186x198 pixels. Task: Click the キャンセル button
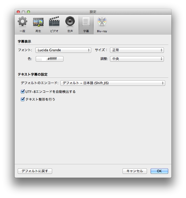[x=135, y=171]
